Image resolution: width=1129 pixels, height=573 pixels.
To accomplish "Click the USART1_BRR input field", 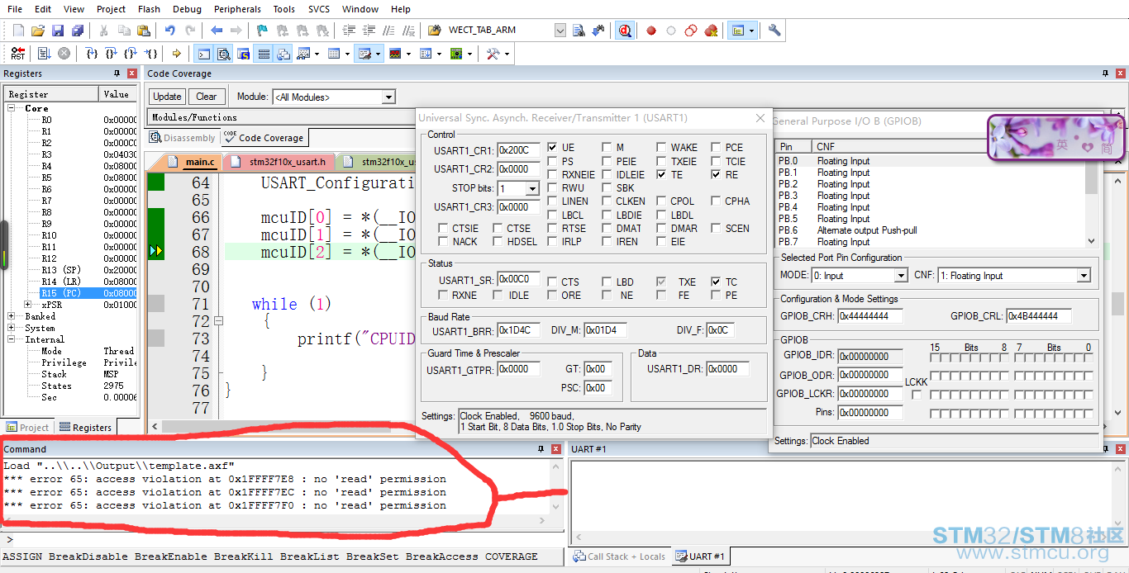I will [518, 330].
